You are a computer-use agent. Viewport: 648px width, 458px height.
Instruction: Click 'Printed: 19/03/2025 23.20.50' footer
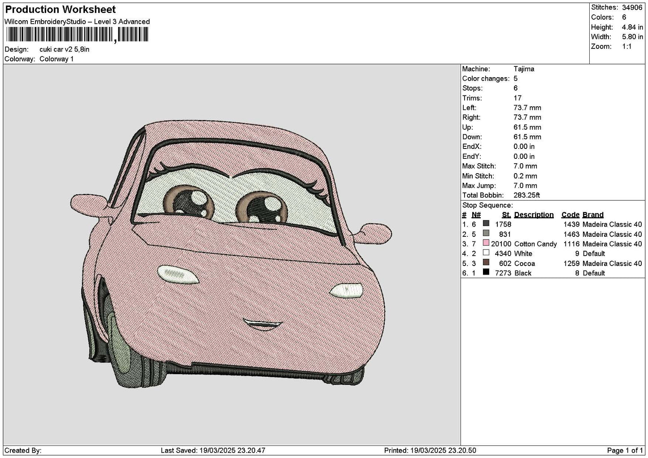pyautogui.click(x=430, y=450)
